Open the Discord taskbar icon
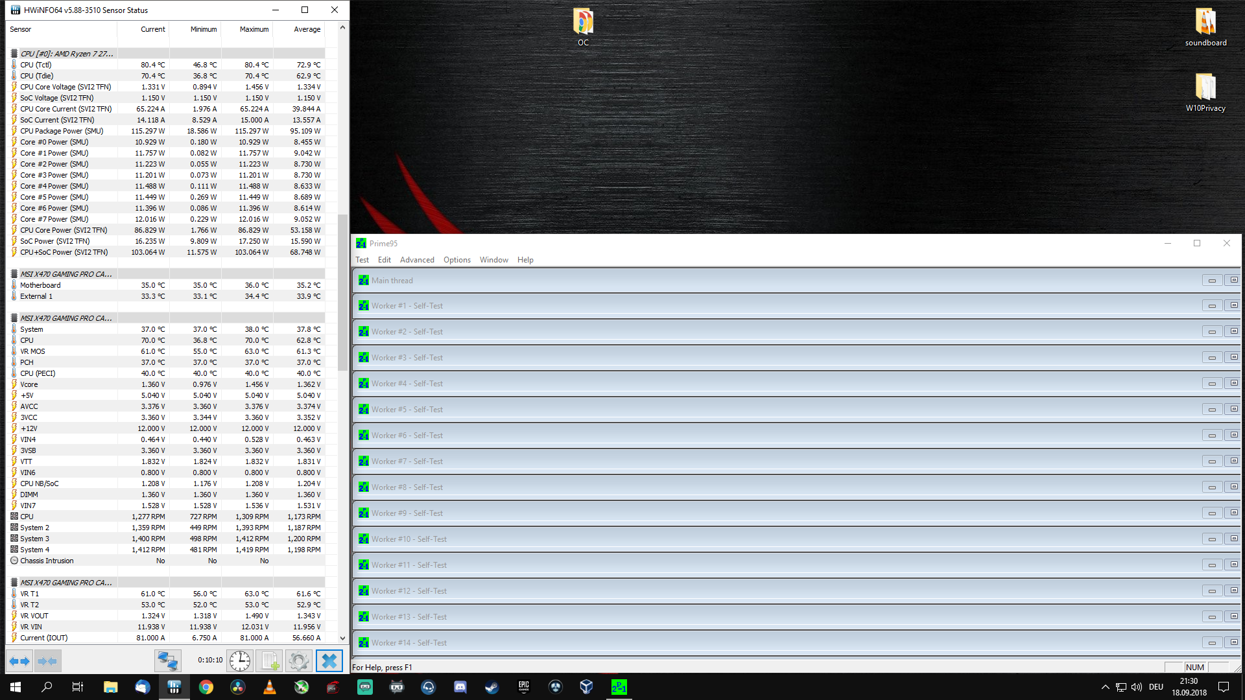1245x700 pixels. point(460,687)
